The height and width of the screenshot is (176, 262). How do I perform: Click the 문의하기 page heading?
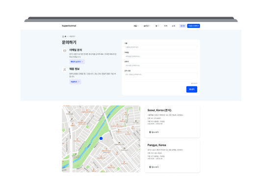(x=69, y=43)
